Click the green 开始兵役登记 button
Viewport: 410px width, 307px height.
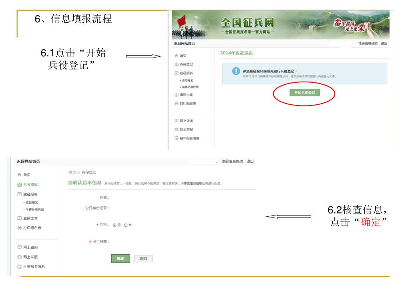305,93
